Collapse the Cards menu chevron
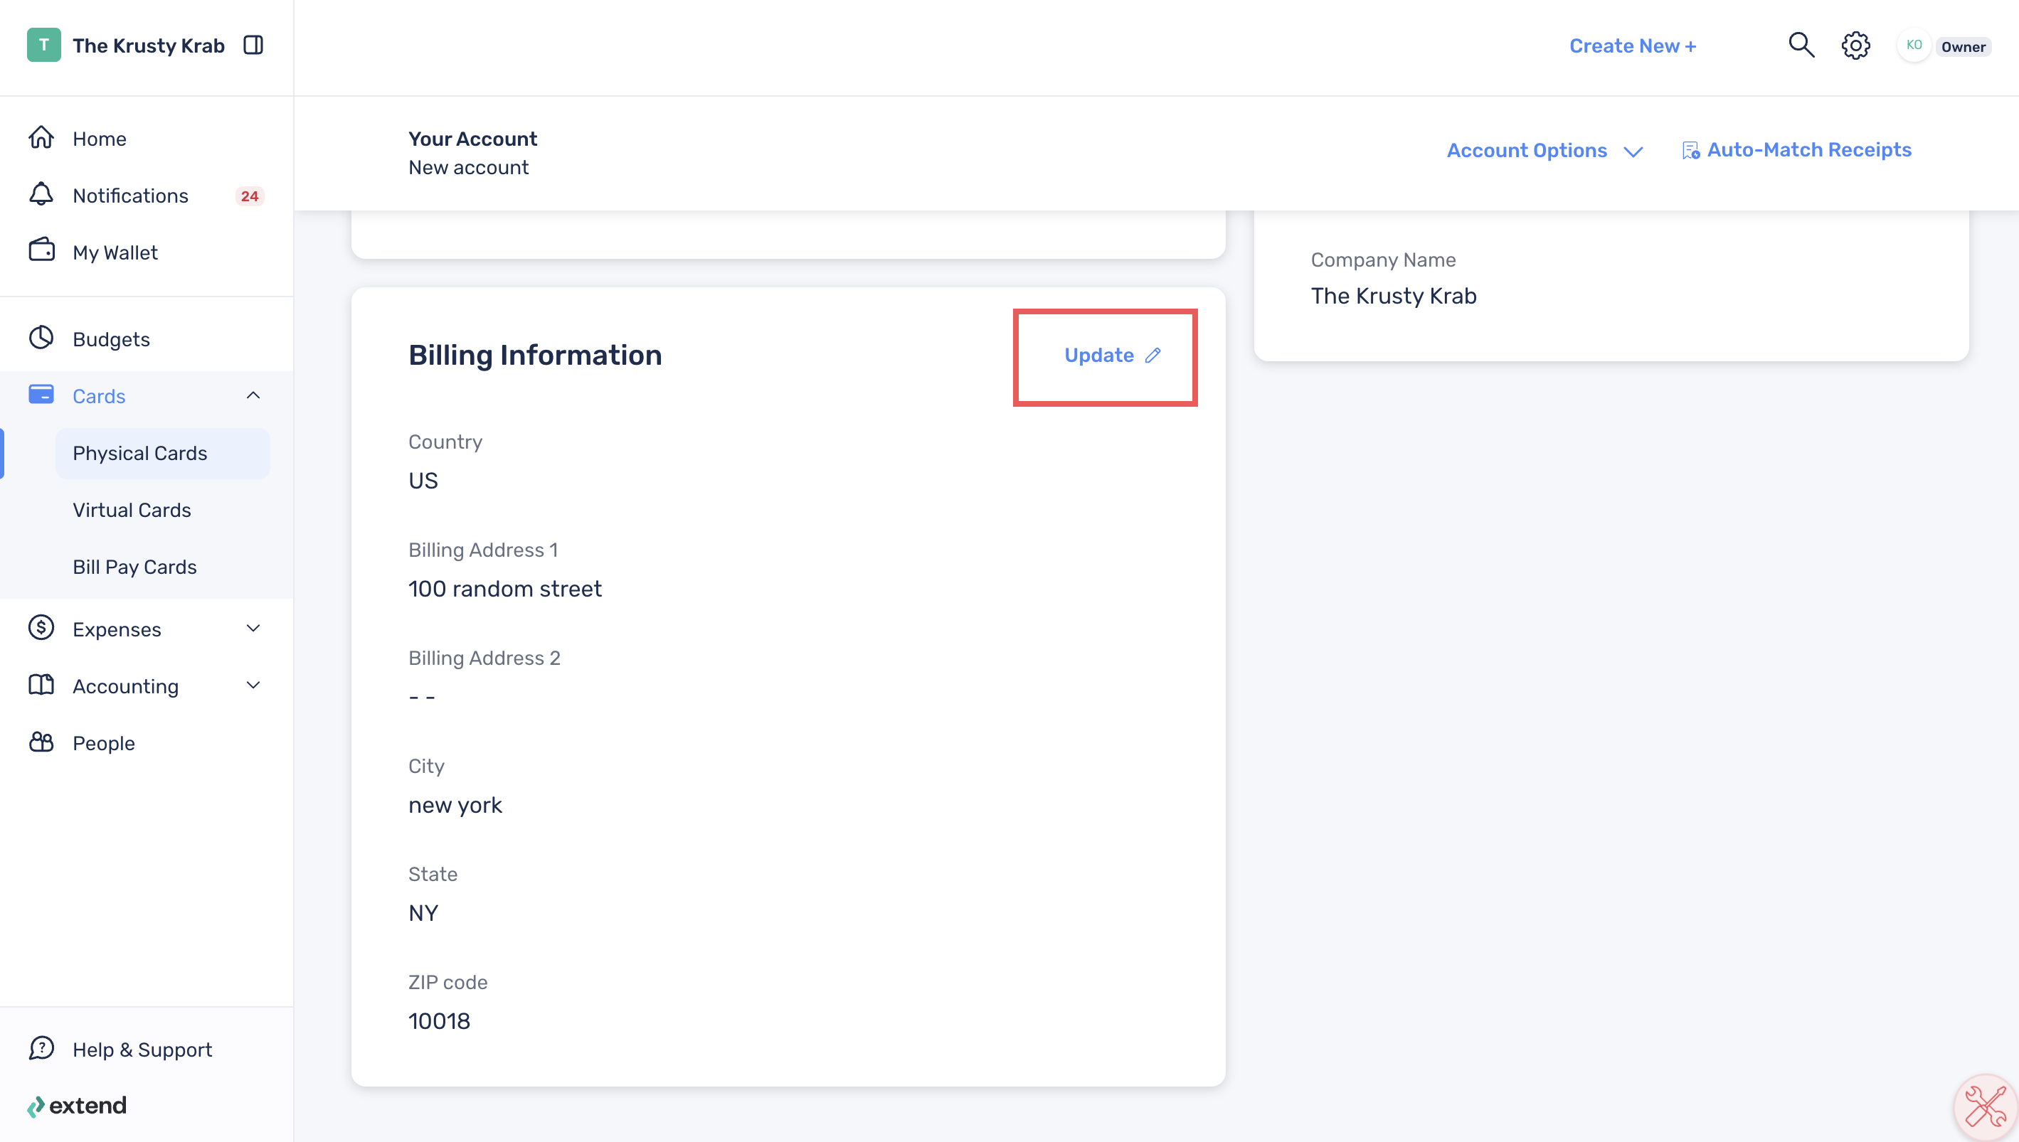Screen dimensions: 2019x1142 pyautogui.click(x=253, y=395)
